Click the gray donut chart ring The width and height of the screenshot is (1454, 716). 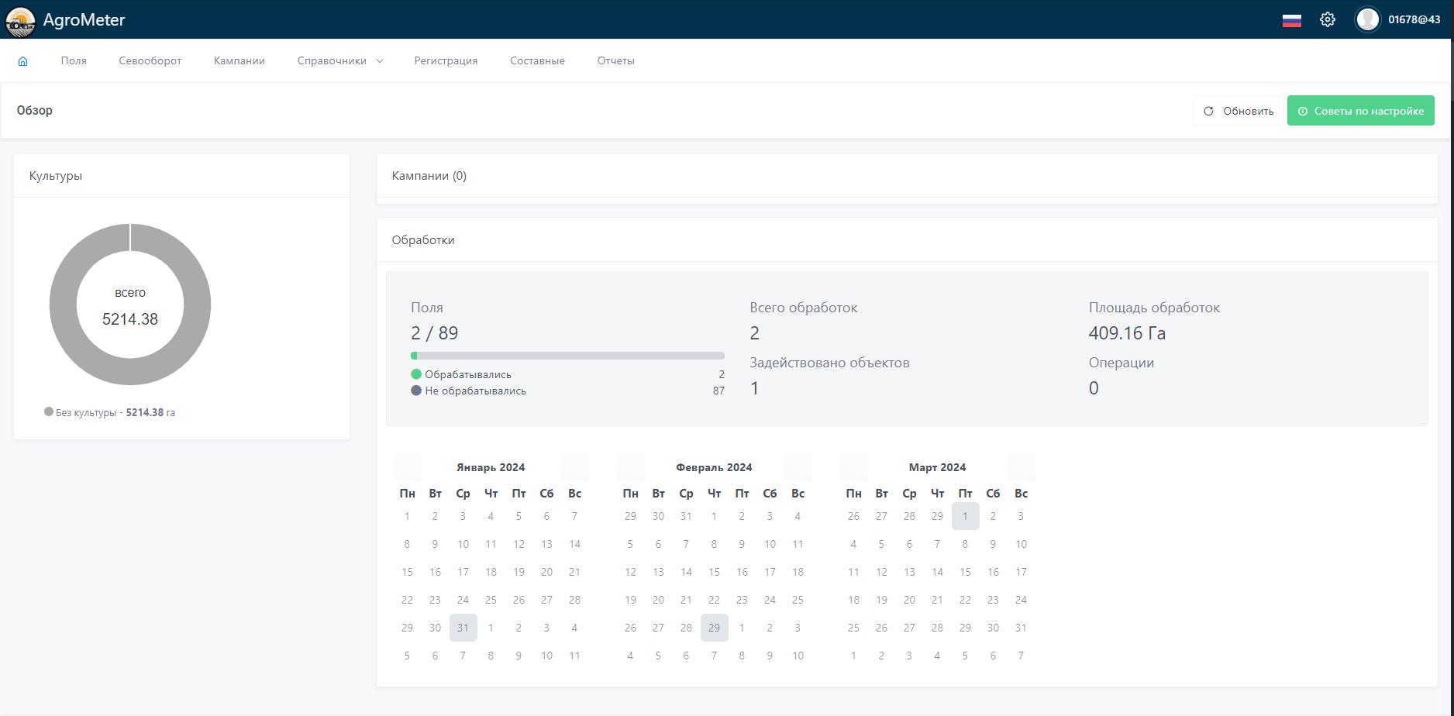tap(64, 305)
